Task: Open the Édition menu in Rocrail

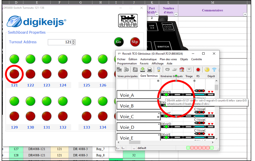Action: coord(133,59)
